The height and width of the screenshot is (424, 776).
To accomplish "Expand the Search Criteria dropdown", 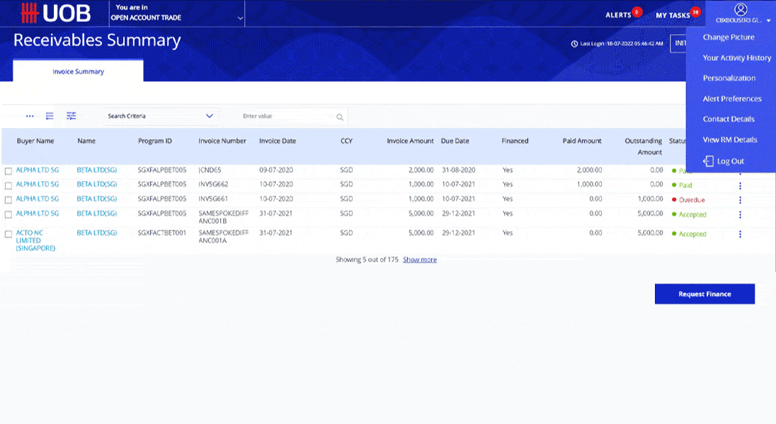I will tap(209, 116).
